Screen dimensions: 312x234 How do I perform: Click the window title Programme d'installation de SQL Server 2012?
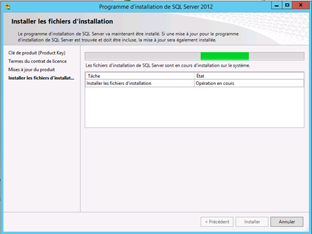pyautogui.click(x=156, y=7)
